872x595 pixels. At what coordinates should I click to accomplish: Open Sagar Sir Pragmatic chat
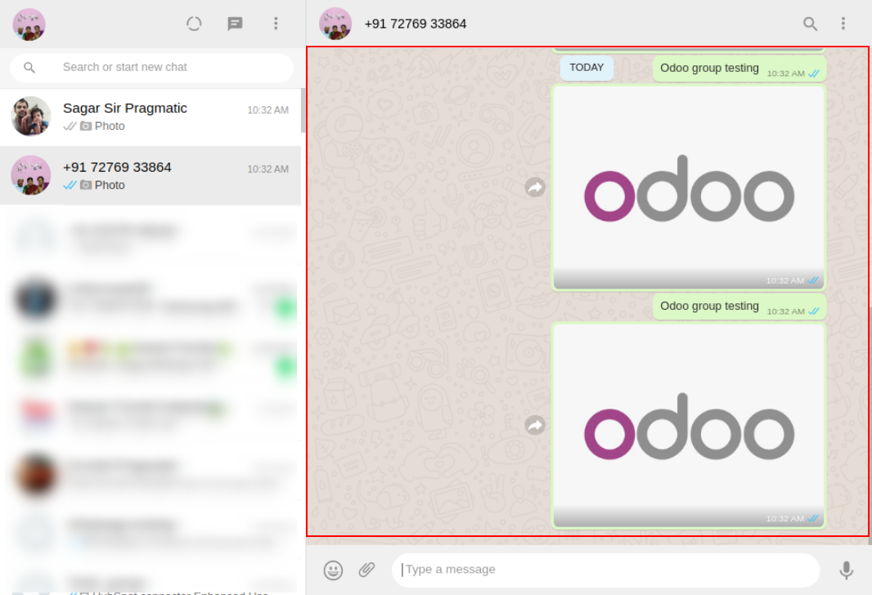point(151,117)
